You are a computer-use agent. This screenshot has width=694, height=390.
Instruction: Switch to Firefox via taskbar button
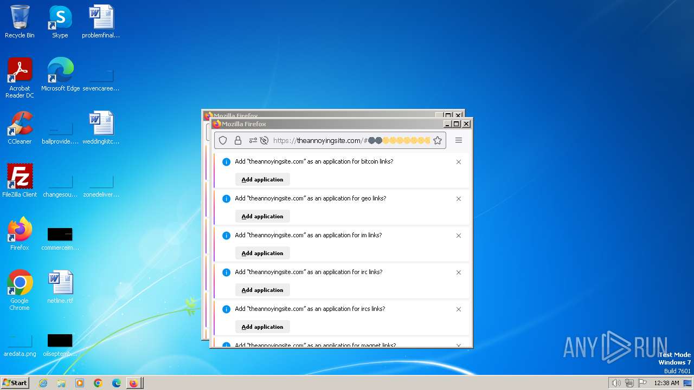(x=134, y=383)
